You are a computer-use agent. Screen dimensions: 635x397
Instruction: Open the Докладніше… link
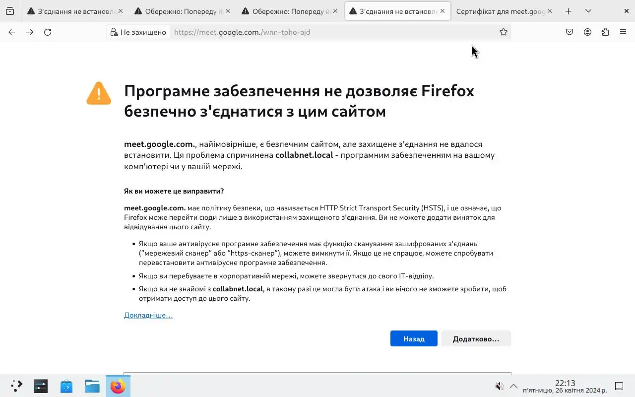(148, 315)
